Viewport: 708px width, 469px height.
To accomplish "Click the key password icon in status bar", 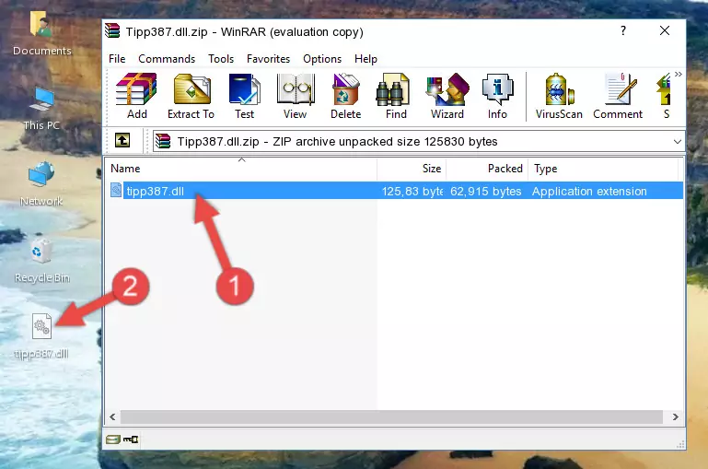I will coord(131,440).
